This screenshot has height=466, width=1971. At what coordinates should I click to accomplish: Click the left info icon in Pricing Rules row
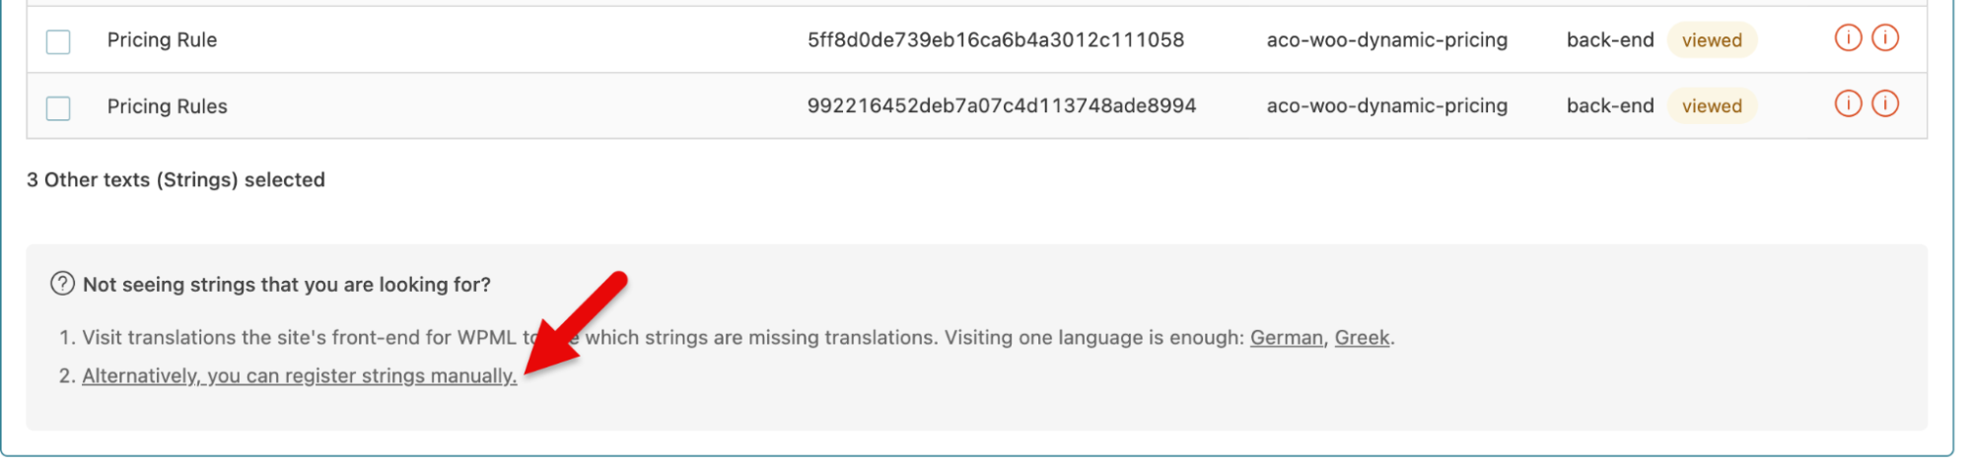click(1848, 104)
